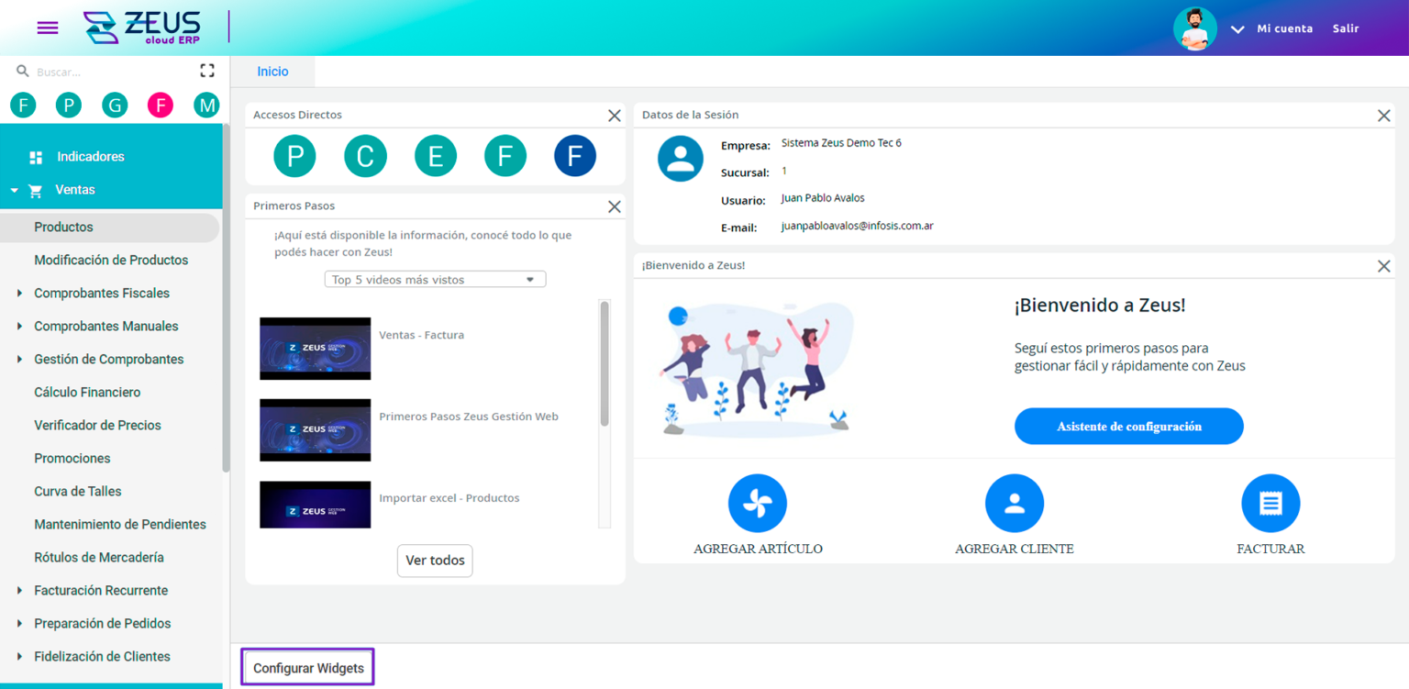Select the Indicadores grid icon
1409x689 pixels.
[x=35, y=156]
